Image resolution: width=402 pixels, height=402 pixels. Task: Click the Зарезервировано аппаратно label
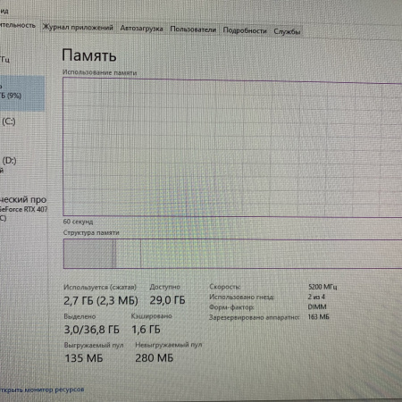pos(254,317)
